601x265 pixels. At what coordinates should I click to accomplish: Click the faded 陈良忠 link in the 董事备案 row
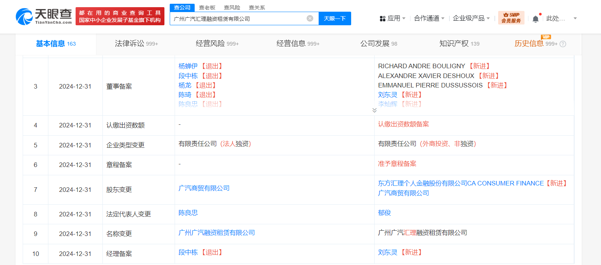tap(188, 104)
